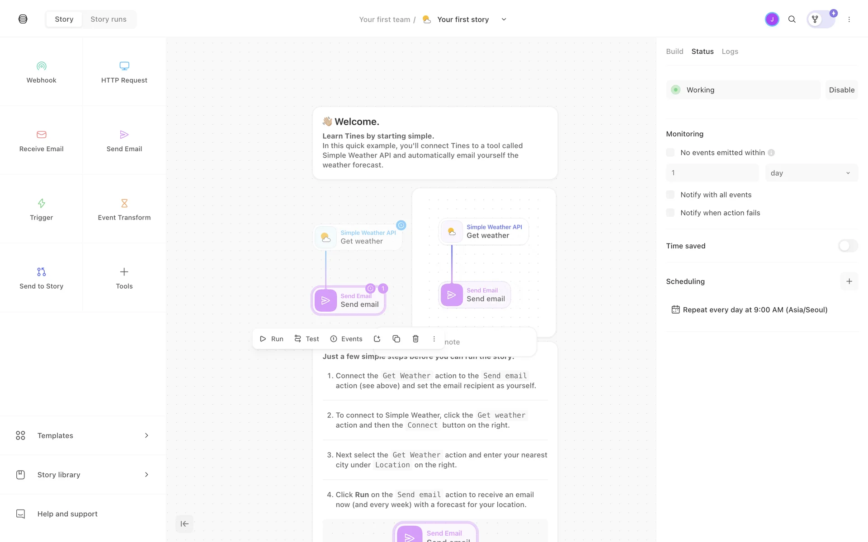
Task: Check Notify when action fails
Action: pos(670,213)
